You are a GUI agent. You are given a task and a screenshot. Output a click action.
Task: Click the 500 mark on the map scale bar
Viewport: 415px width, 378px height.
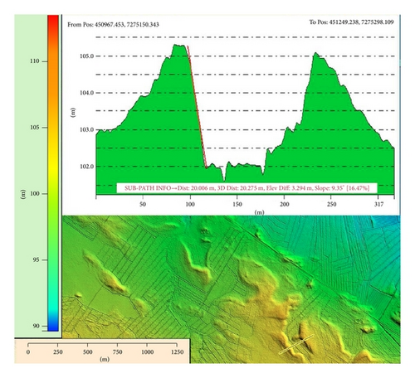[87, 352]
